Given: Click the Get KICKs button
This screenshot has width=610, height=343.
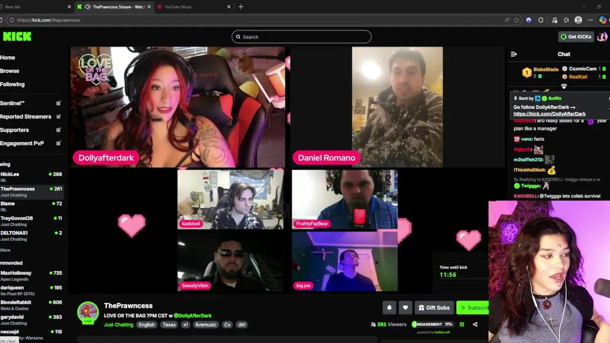Looking at the screenshot, I should [x=576, y=37].
